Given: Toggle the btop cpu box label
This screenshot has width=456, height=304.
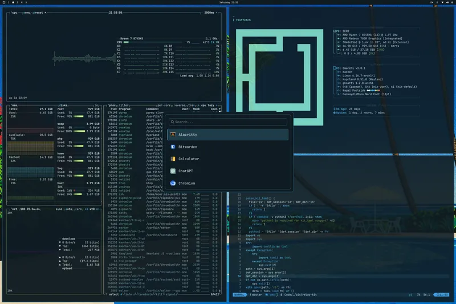Looking at the screenshot, I should (15, 13).
